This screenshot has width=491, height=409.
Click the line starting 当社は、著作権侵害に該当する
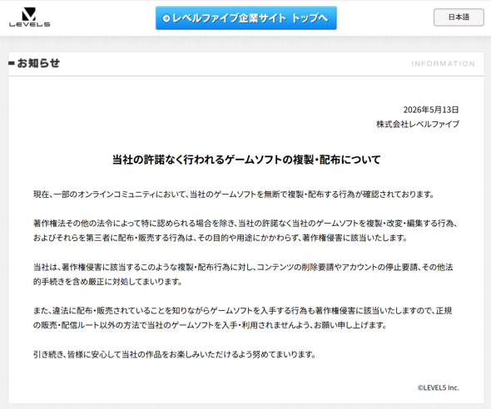click(243, 267)
